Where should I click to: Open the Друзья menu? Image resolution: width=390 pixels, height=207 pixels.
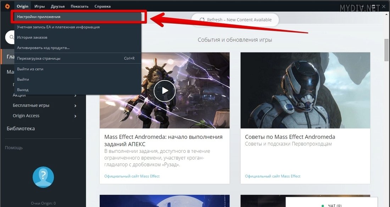(58, 6)
